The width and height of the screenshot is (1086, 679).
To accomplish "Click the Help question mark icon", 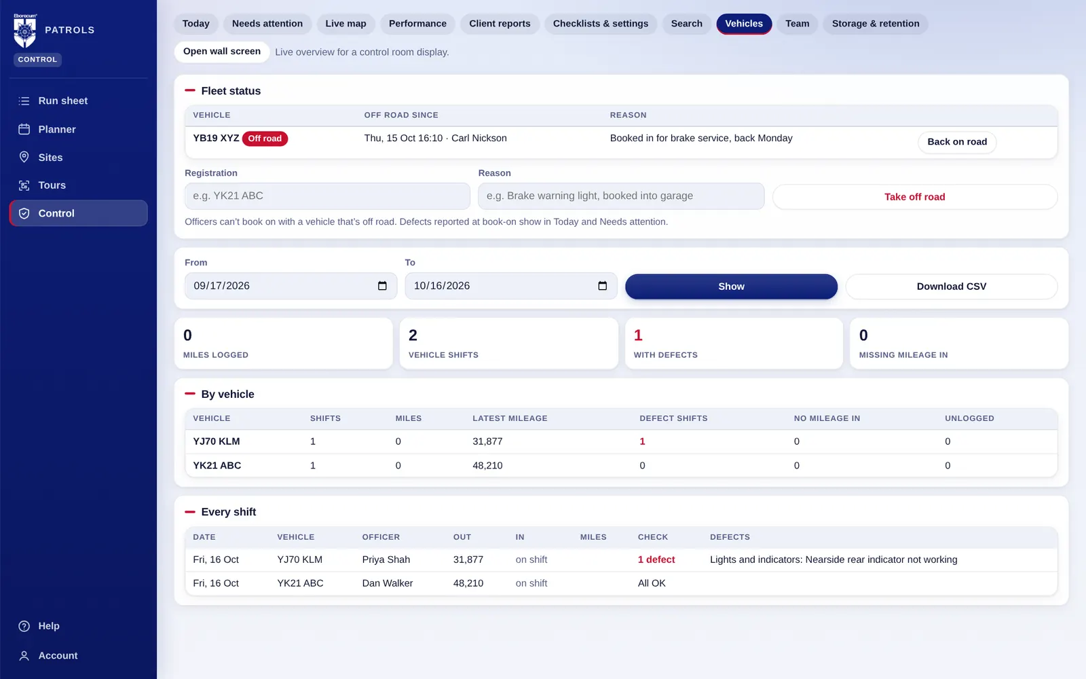I will coord(24,626).
